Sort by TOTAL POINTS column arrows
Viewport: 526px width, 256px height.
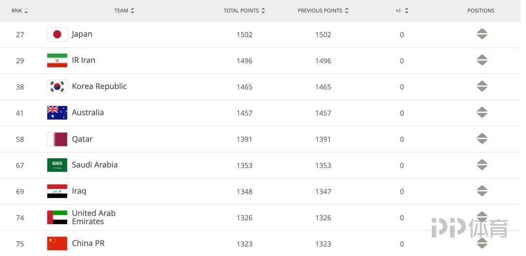click(x=263, y=11)
